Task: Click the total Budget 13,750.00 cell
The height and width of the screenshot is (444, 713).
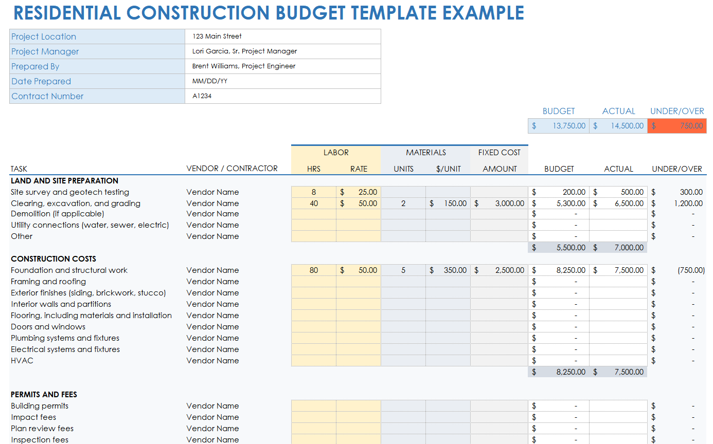Action: [559, 126]
